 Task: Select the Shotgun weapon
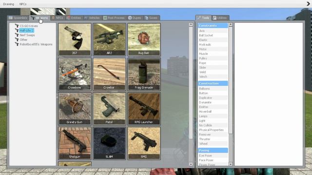coord(75,143)
